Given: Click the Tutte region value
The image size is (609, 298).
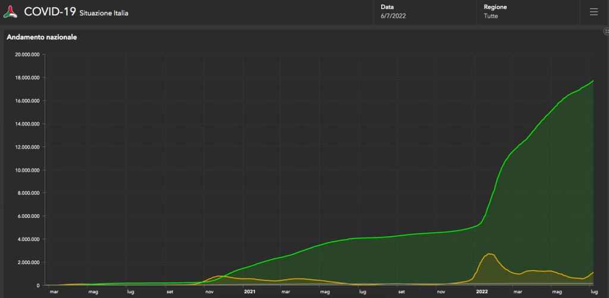Looking at the screenshot, I should [491, 16].
